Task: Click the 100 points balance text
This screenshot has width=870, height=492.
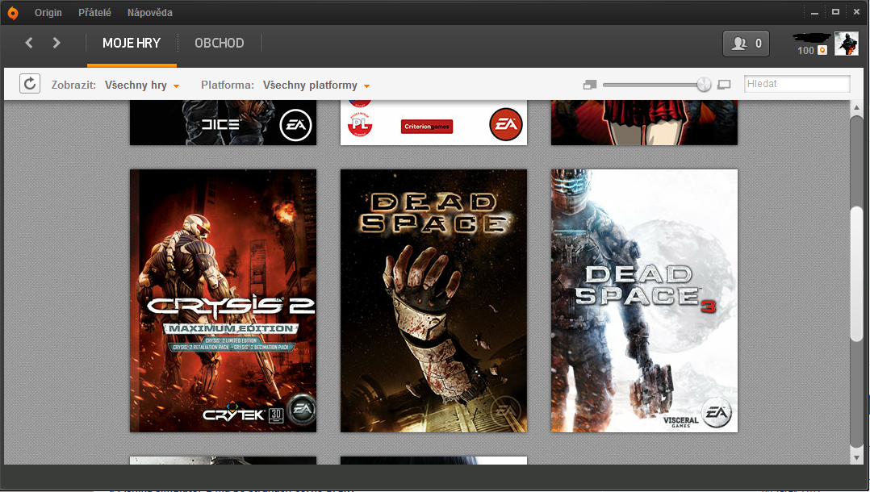Action: [x=805, y=51]
